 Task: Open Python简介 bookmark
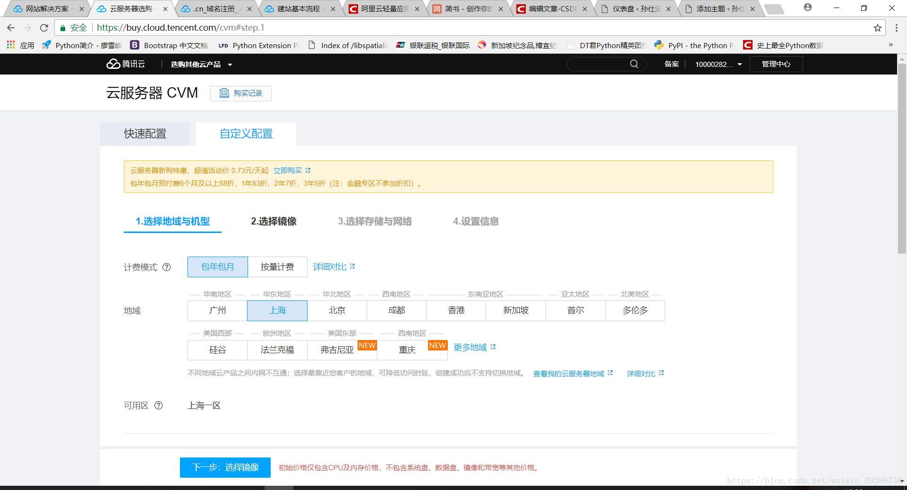coord(81,45)
